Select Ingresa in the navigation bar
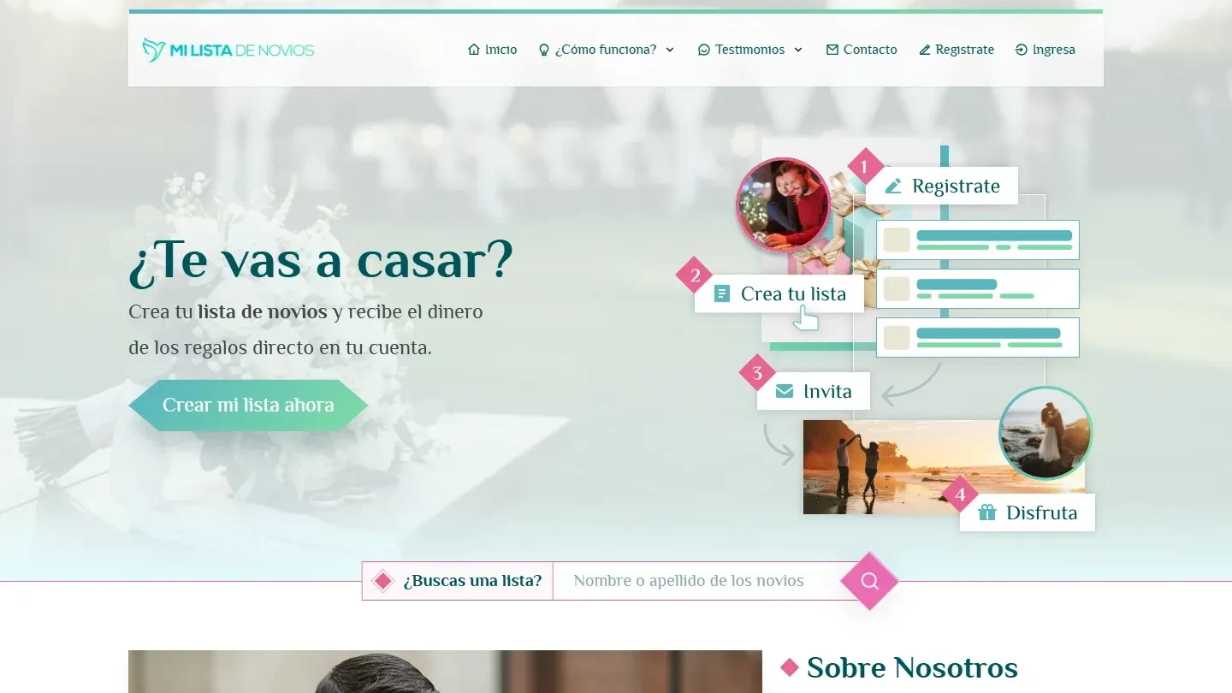The height and width of the screenshot is (693, 1232). pyautogui.click(x=1045, y=50)
